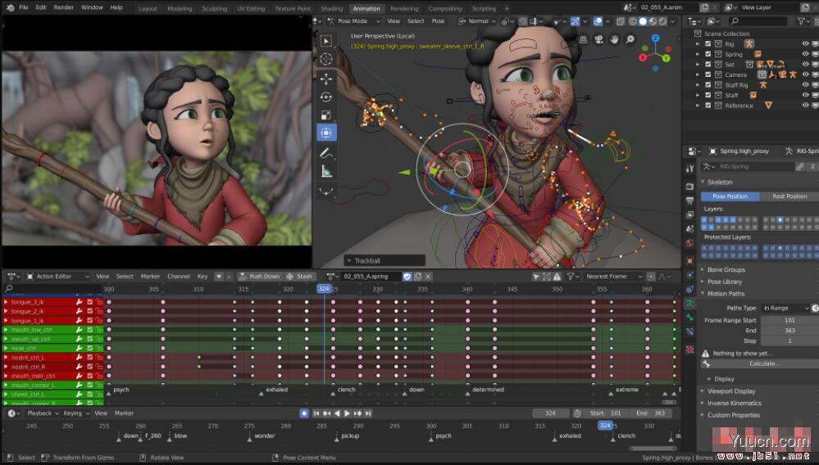Screen dimensions: 819x465
Task: Click the blue Z axis gizmo circle
Action: (x=656, y=38)
